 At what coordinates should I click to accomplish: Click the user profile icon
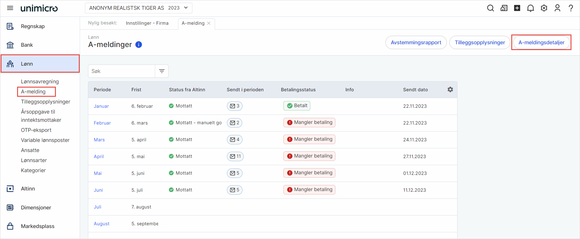click(557, 8)
